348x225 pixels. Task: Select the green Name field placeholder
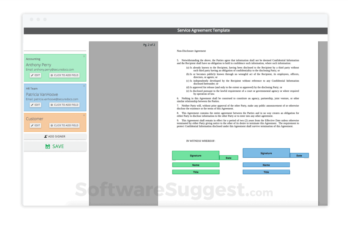pyautogui.click(x=196, y=164)
